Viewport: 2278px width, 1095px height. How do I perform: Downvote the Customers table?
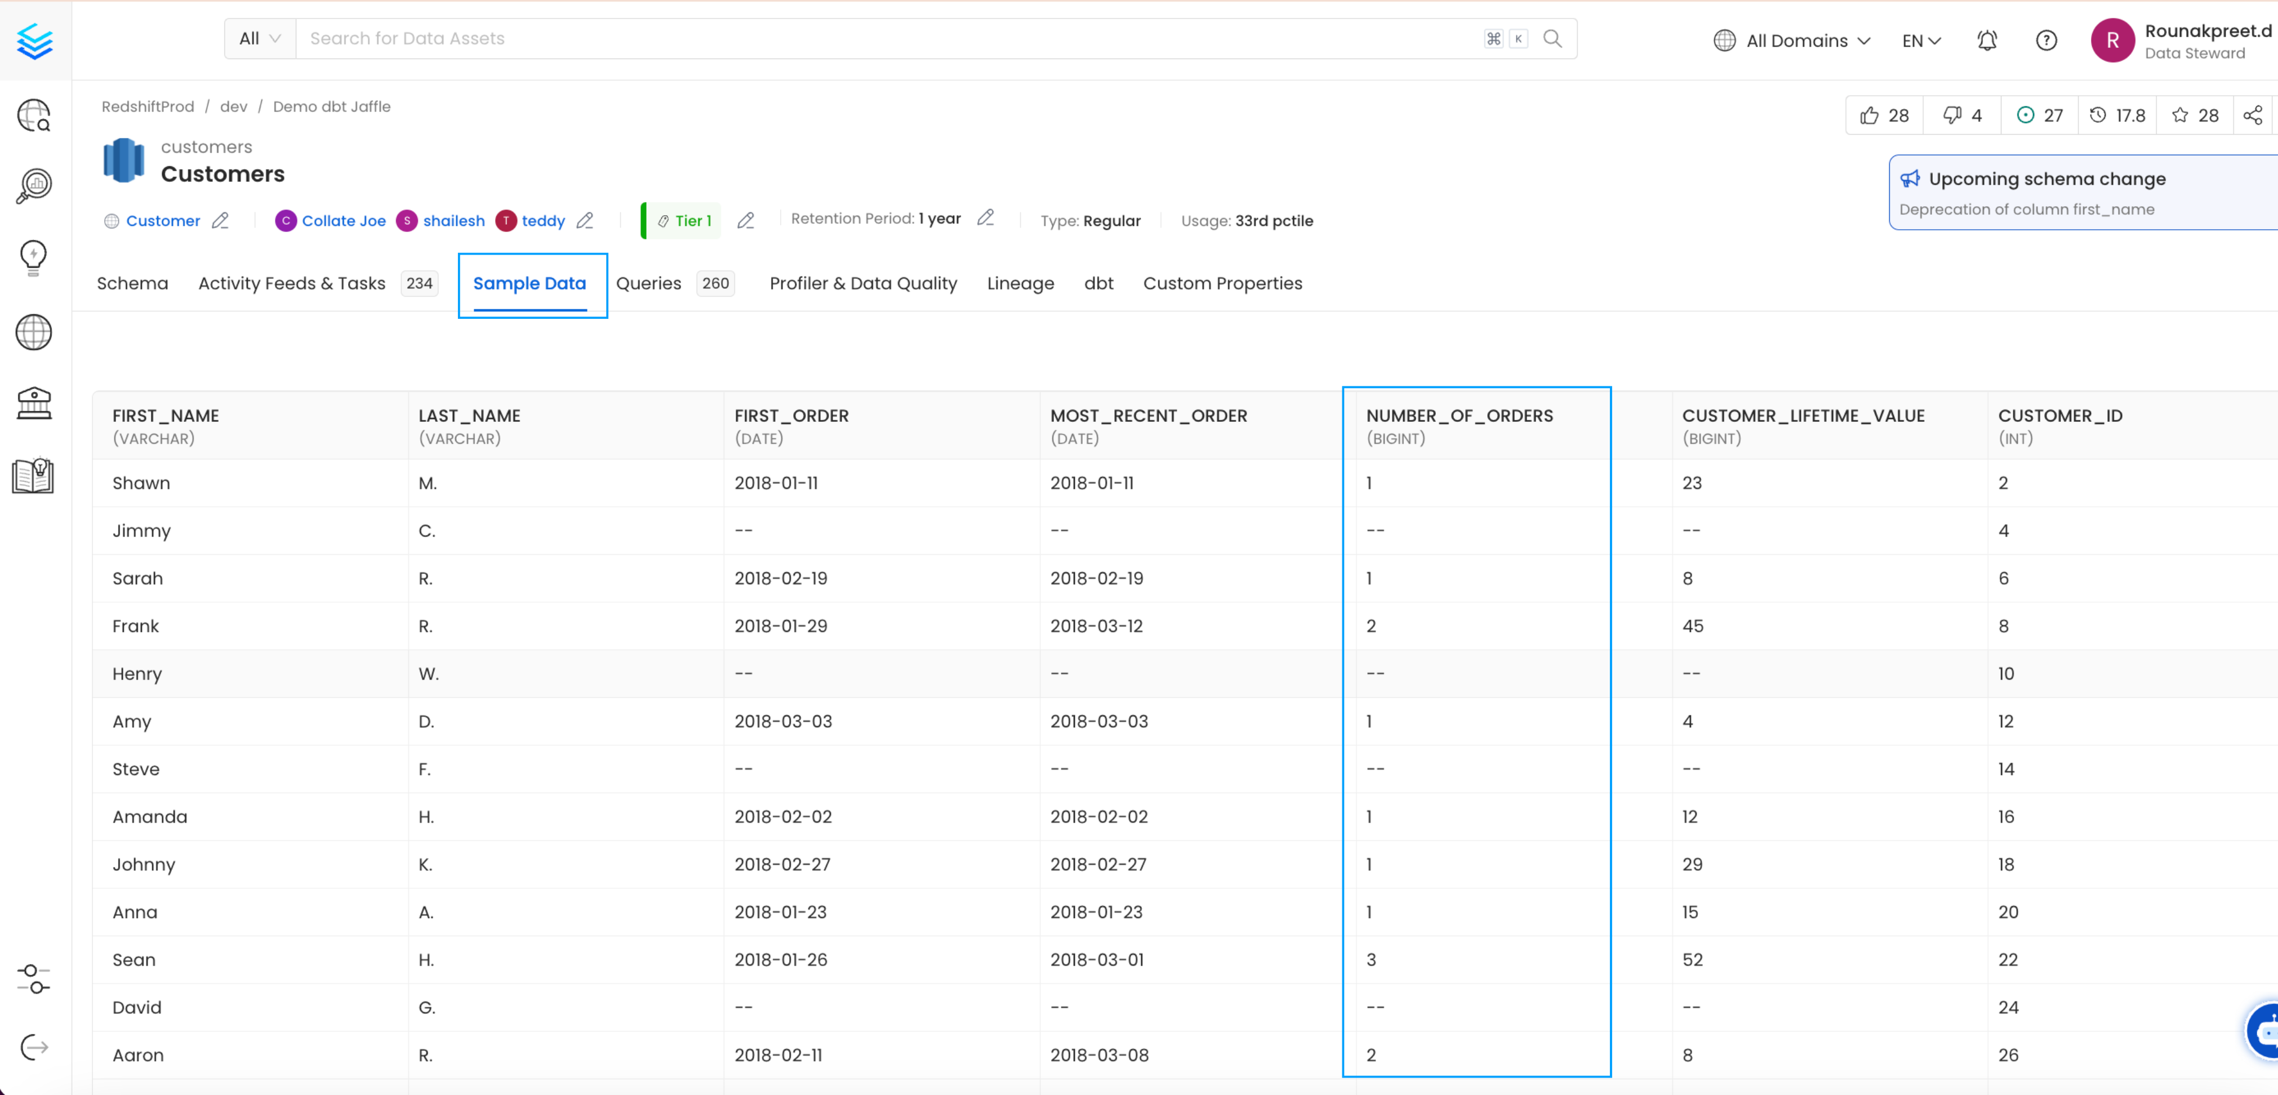point(1952,115)
